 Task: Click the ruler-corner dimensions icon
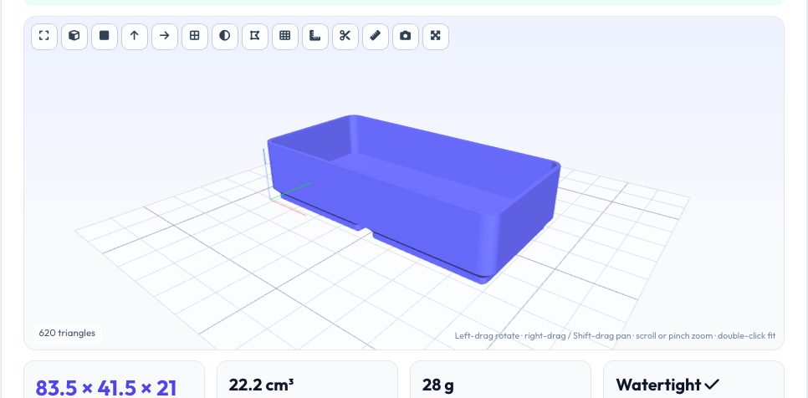315,37
